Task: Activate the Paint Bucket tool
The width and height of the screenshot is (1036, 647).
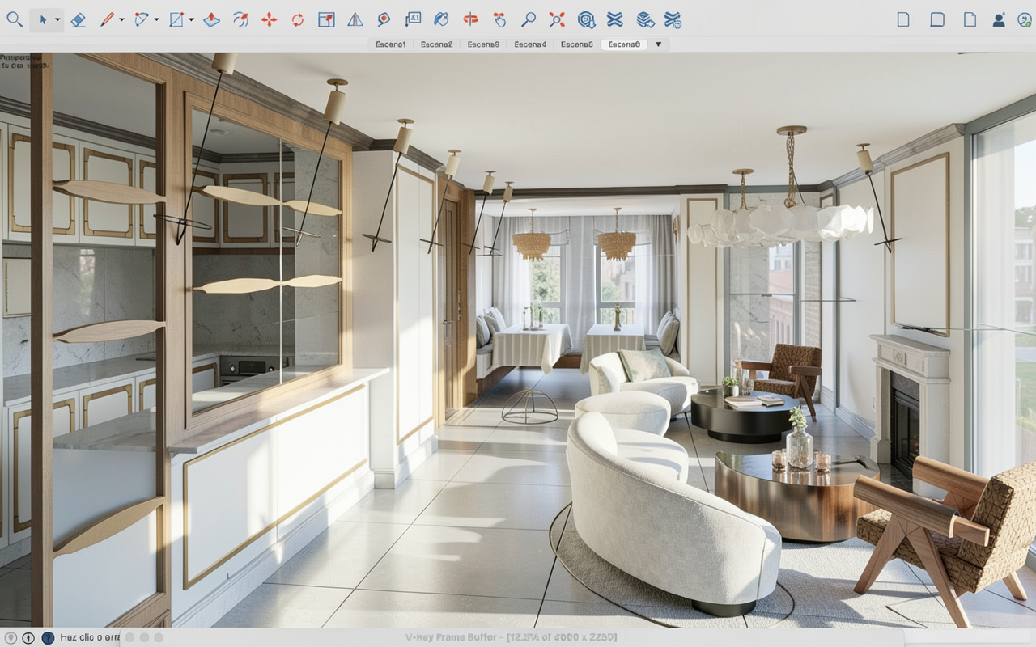Action: point(440,19)
